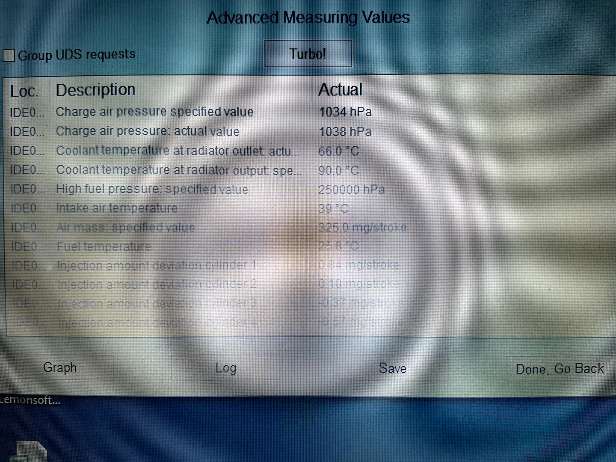Sort by the Description column header
Screen dimensions: 616x462
pos(96,90)
